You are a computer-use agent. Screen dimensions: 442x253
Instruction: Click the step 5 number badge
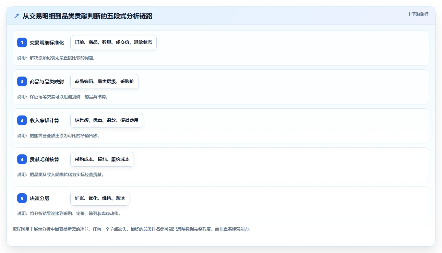tap(22, 198)
